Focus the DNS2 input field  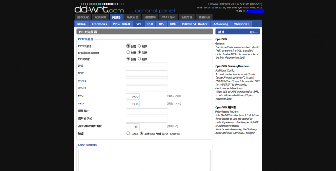tap(147, 74)
